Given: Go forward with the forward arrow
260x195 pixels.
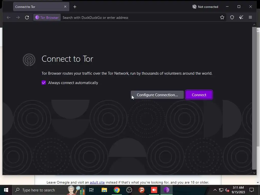Looking at the screenshot, I should [18, 18].
